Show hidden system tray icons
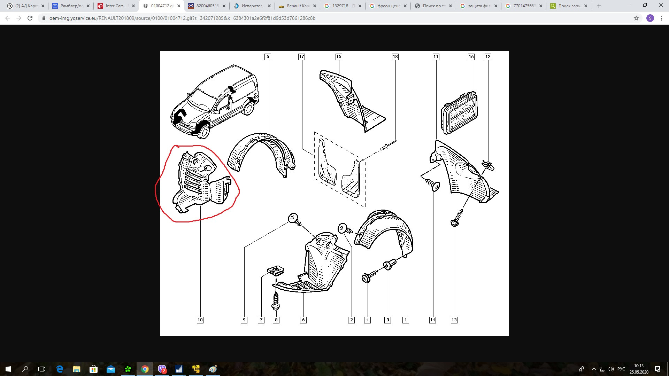Screen dimensions: 669x376 (594, 369)
